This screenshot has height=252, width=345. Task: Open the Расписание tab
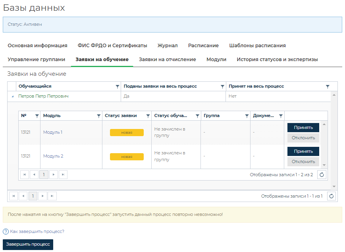tap(203, 46)
